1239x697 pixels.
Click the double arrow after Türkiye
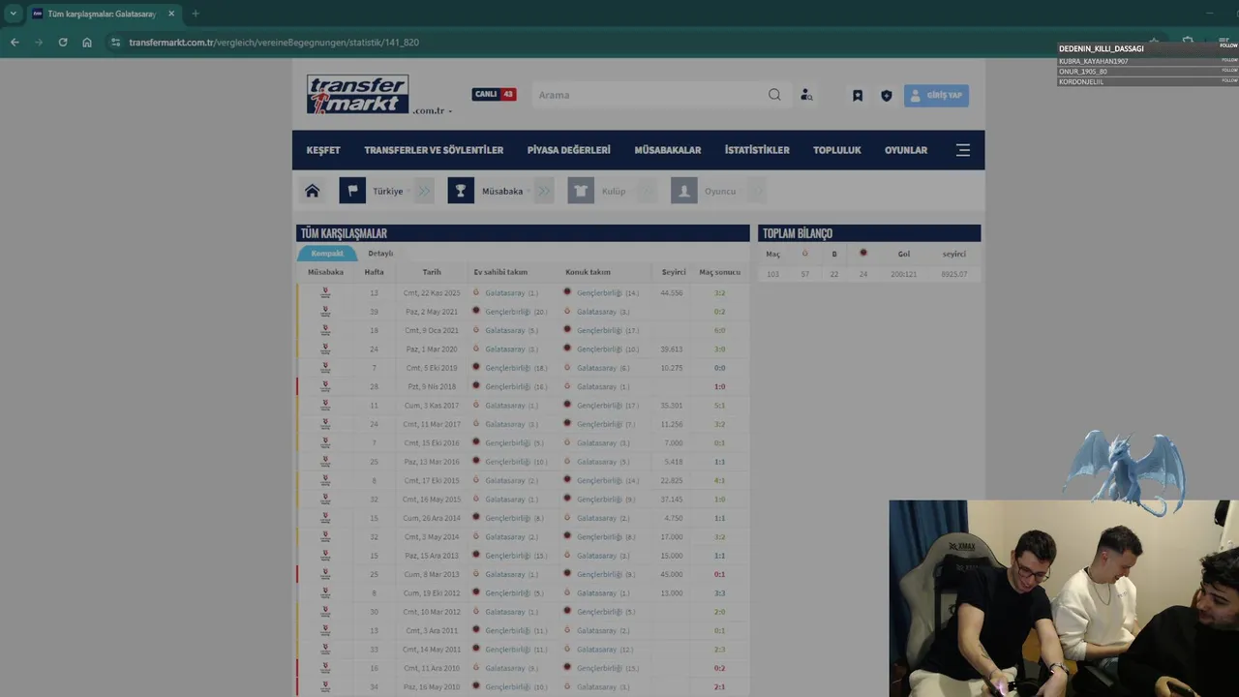424,191
